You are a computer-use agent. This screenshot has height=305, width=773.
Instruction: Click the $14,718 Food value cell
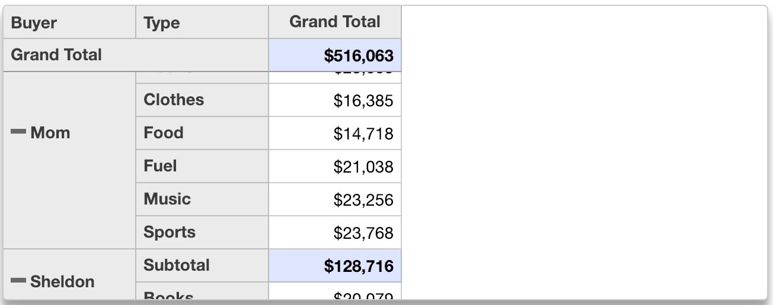point(363,134)
